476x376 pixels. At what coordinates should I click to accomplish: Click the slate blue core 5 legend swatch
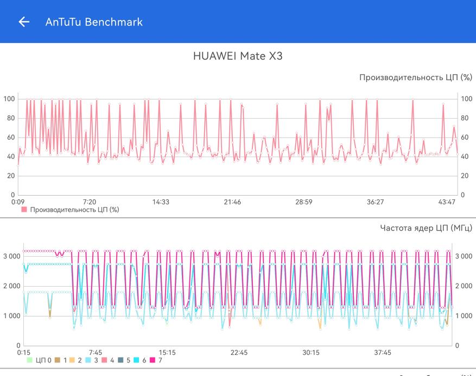(x=120, y=360)
